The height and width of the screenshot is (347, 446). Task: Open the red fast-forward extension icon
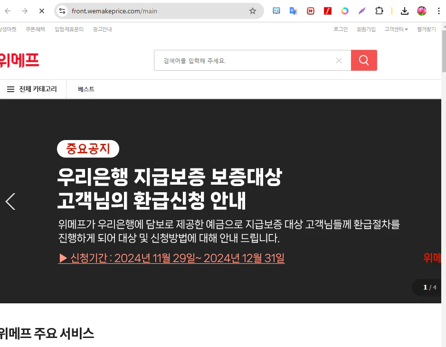pos(311,11)
